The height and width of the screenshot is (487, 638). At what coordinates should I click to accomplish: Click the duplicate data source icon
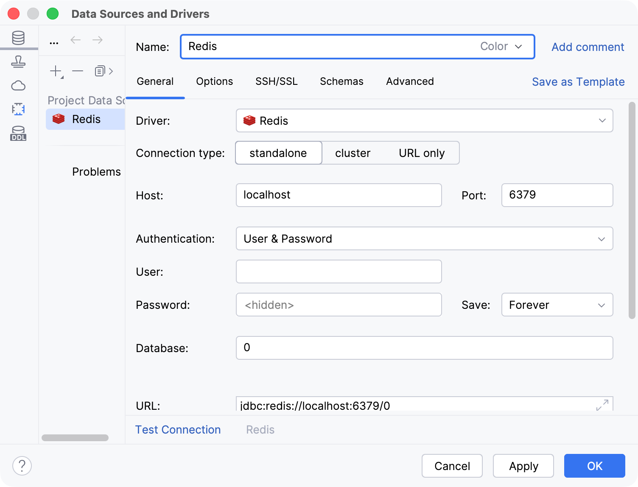pos(100,71)
